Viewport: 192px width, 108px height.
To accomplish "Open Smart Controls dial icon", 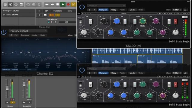I will coord(28,4).
